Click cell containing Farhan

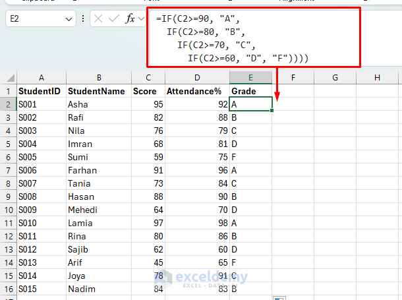pos(99,170)
